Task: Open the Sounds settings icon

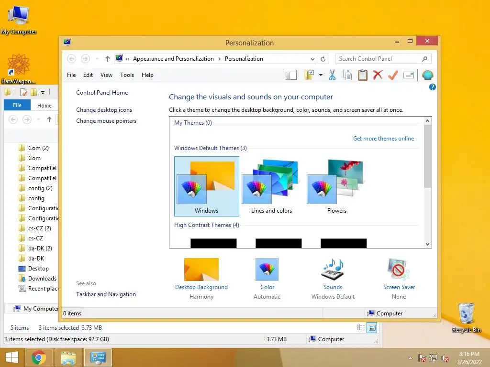Action: (x=333, y=270)
